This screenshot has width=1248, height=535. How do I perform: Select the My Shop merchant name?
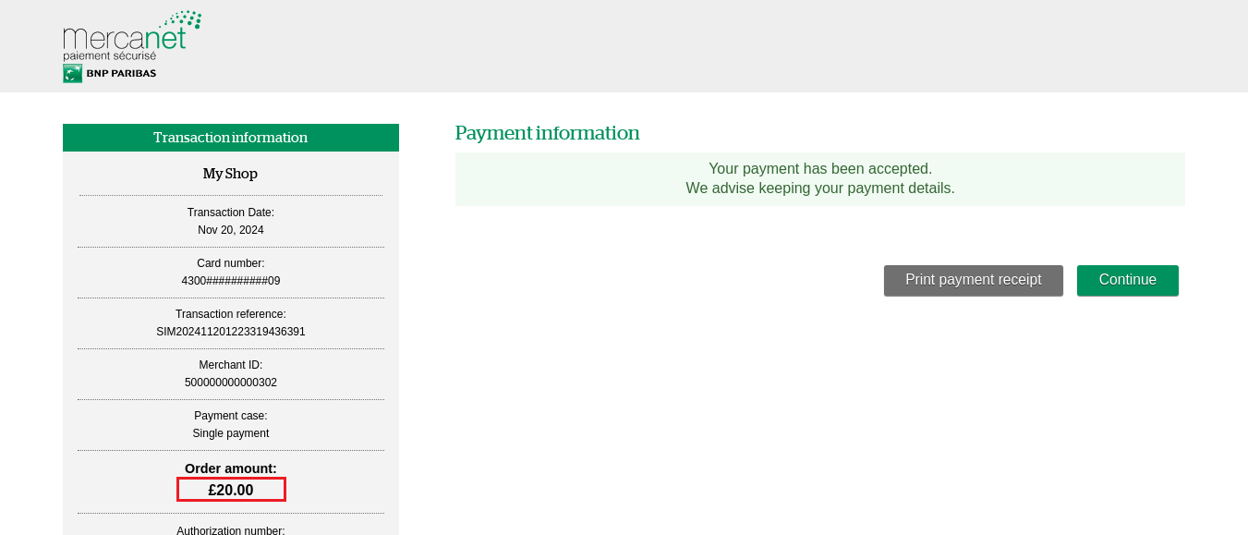[230, 174]
